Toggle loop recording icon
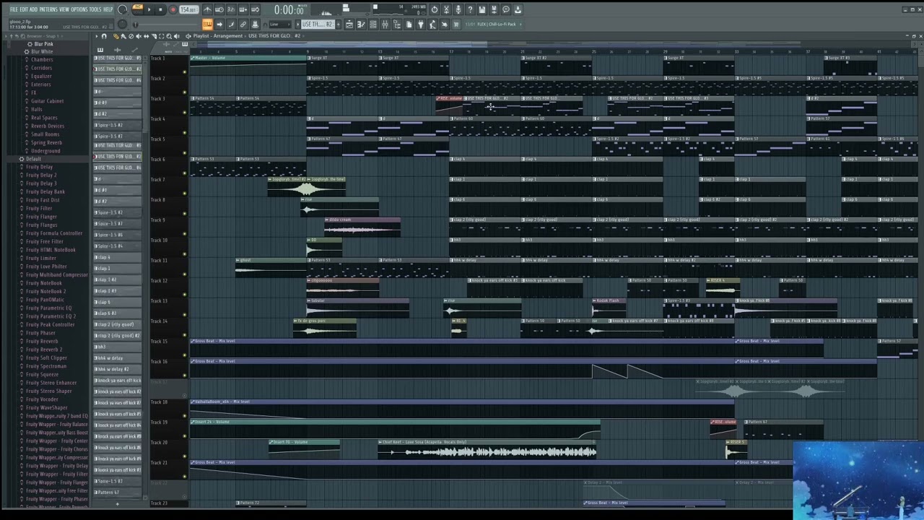 (x=255, y=9)
